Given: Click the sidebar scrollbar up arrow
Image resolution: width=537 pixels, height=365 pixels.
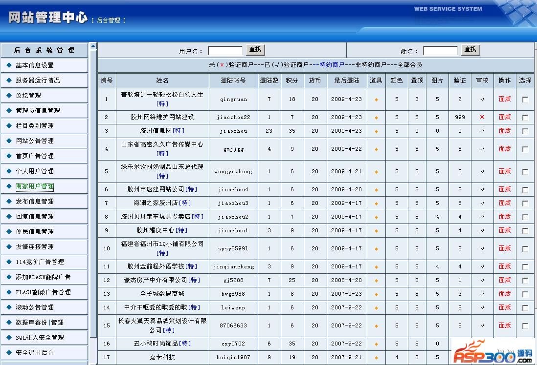Looking at the screenshot, I should (93, 46).
